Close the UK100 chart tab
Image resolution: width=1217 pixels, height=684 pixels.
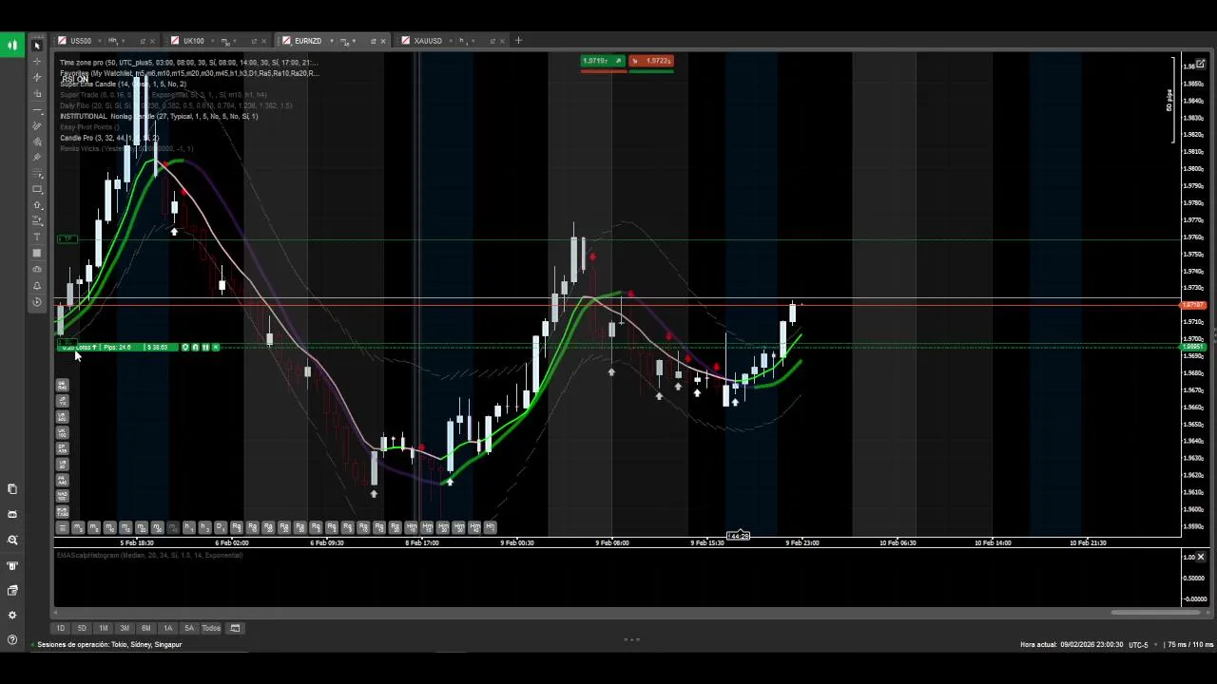tap(263, 41)
